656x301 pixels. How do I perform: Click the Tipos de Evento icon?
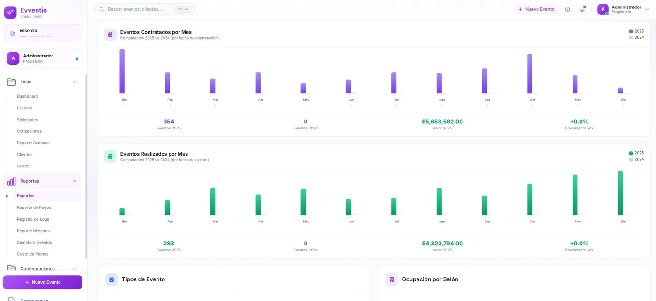[112, 279]
